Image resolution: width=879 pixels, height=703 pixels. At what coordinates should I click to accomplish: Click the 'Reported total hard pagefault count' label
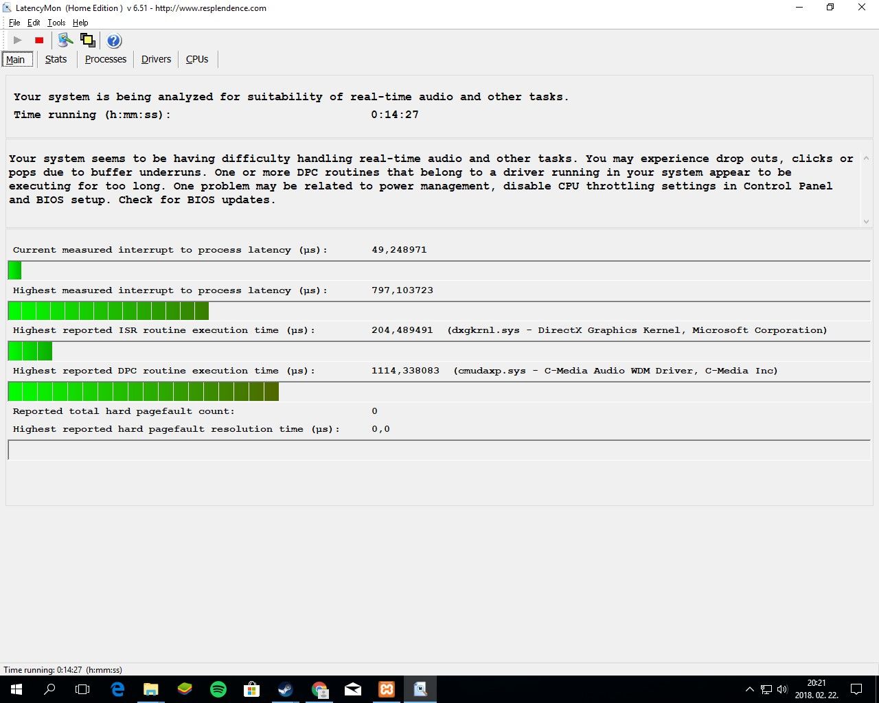[x=124, y=411]
